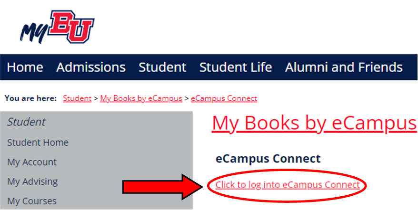Open My Advising in the sidebar
418x210 pixels.
[32, 182]
